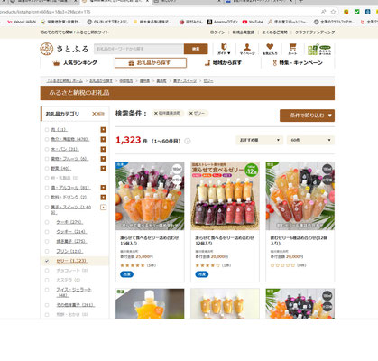Open the 凍らせて食べるゼリー 12-piece basket thumbnail
378x361 pixels.
tap(225, 196)
